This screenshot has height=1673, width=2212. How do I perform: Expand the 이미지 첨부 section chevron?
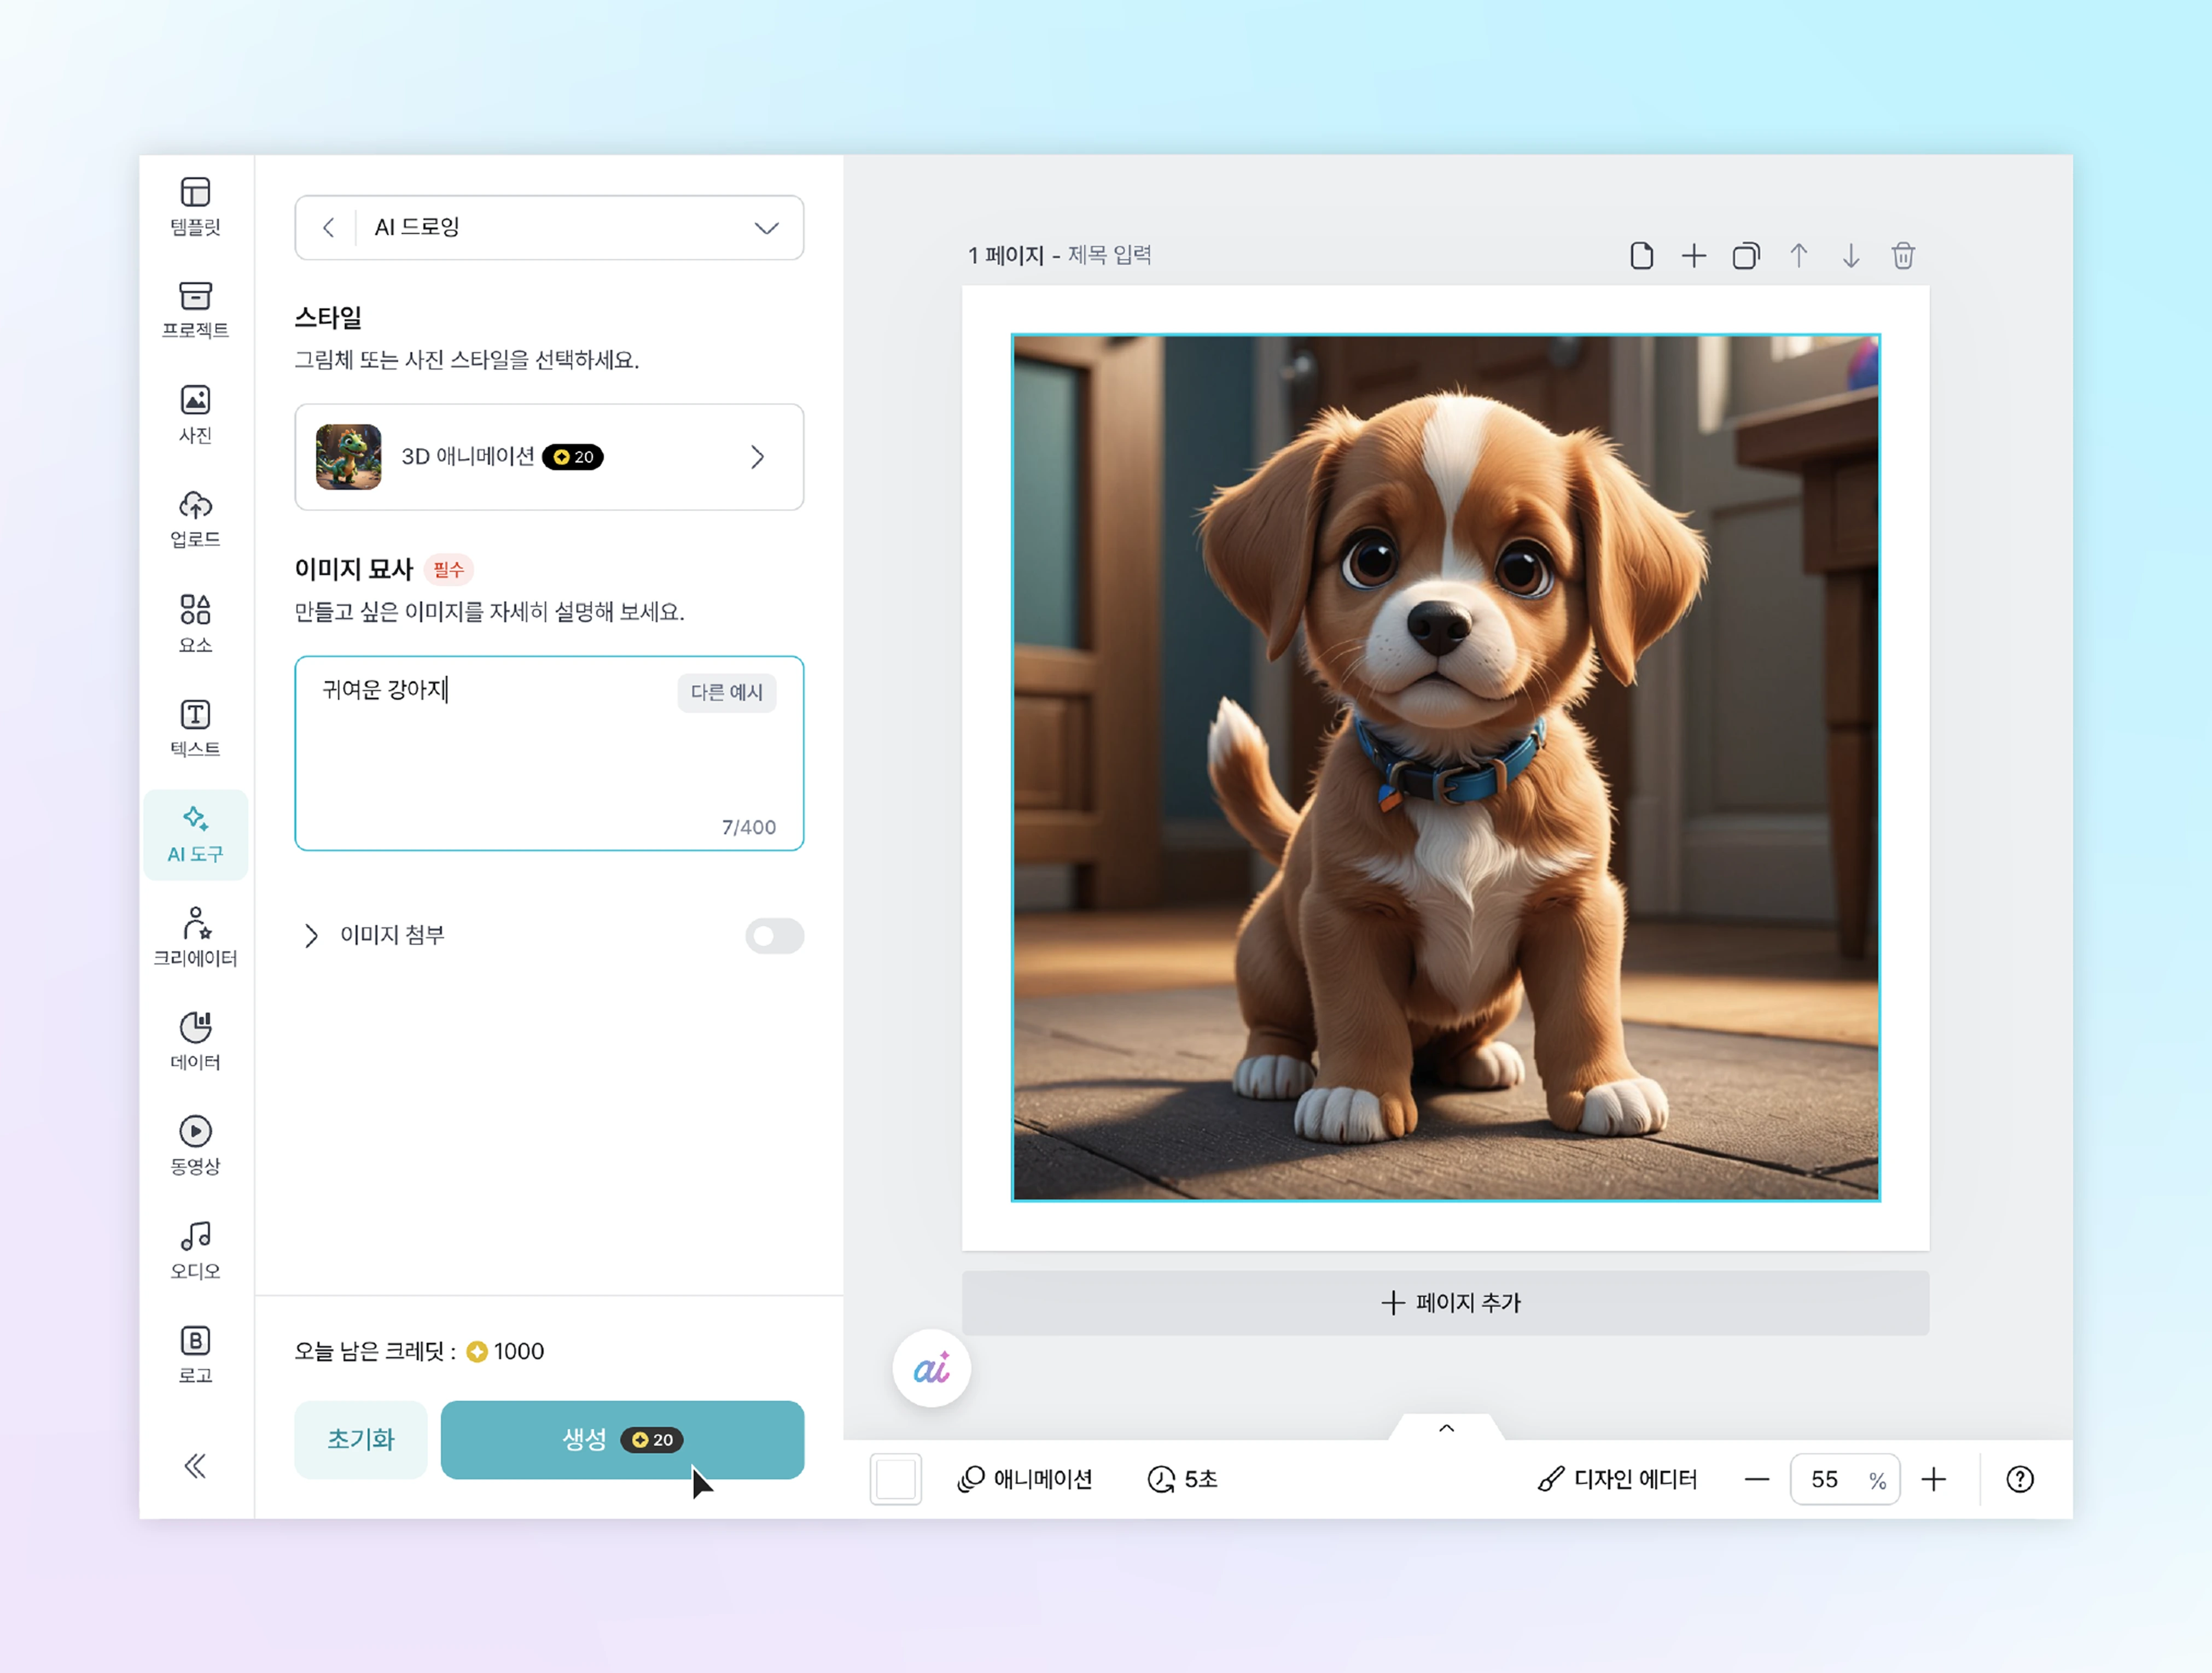point(311,935)
